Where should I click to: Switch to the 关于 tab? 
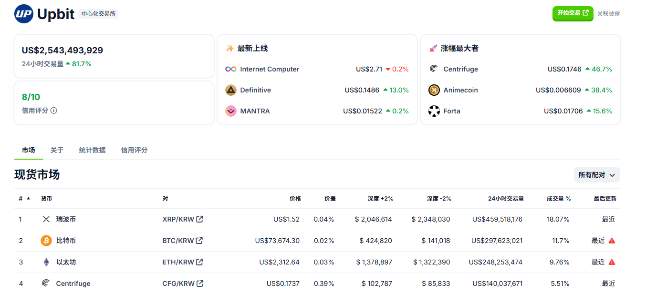pos(57,150)
